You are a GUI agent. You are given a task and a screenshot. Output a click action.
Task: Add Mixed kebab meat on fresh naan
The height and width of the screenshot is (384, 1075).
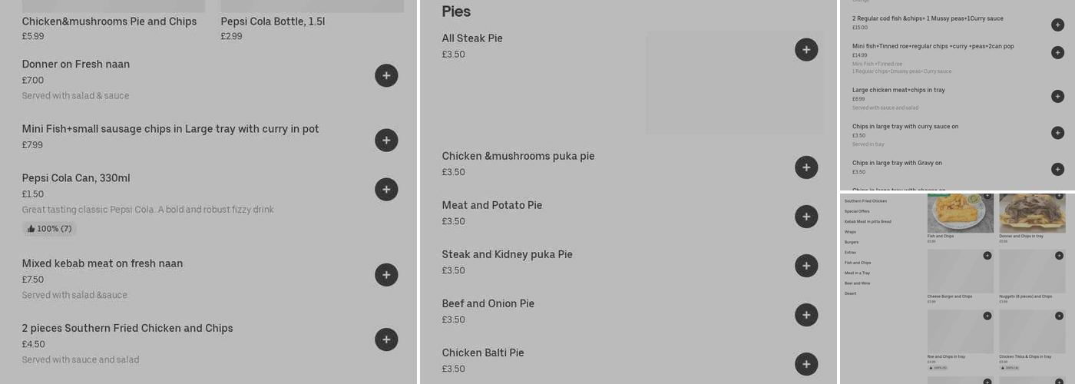tap(386, 275)
